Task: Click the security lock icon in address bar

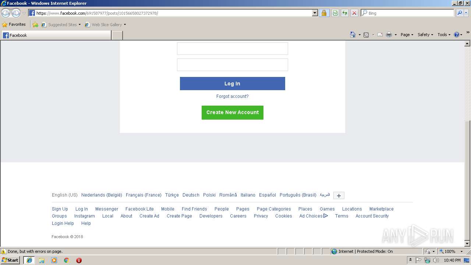Action: [x=324, y=13]
